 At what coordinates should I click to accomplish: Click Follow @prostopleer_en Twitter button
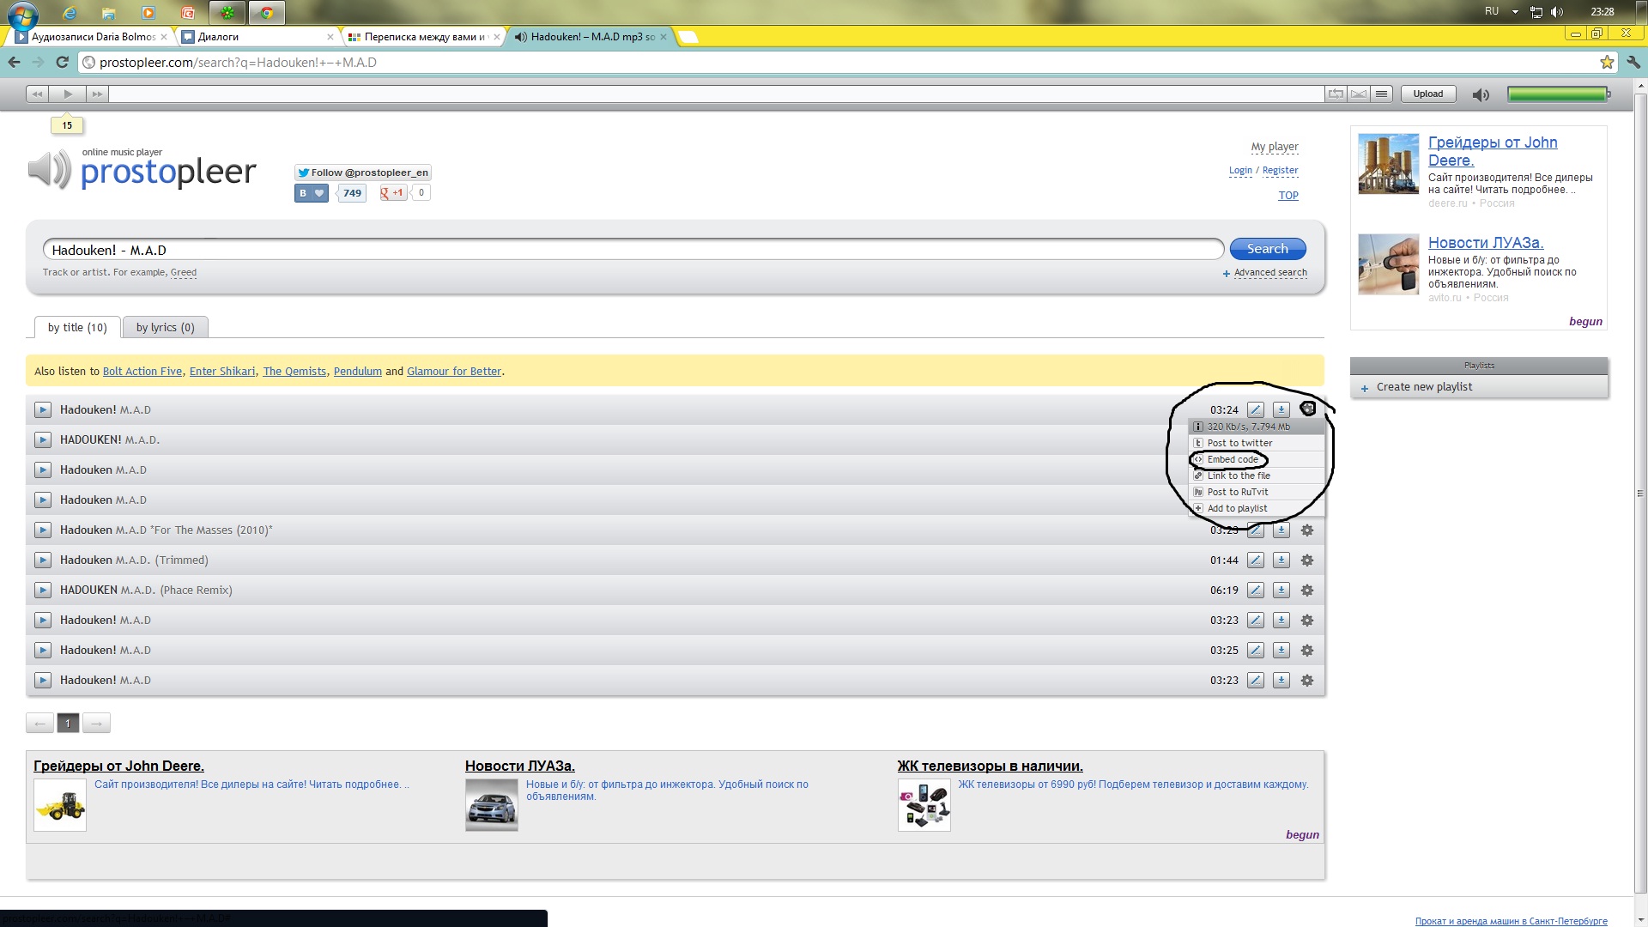click(x=363, y=173)
